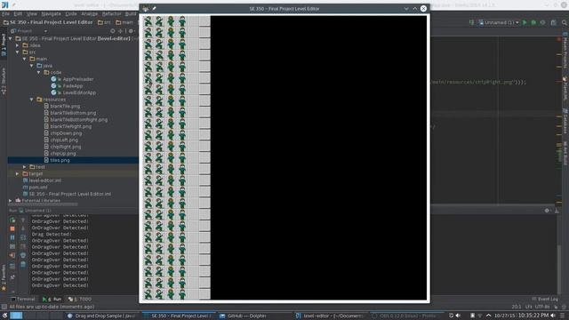Toggle the Maven Projects tab on right edge
569x320 pixels.
[x=565, y=50]
